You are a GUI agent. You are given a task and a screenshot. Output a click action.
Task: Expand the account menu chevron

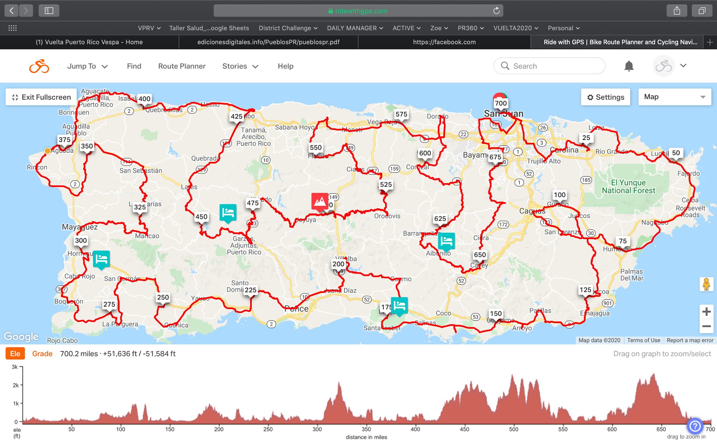tap(683, 65)
